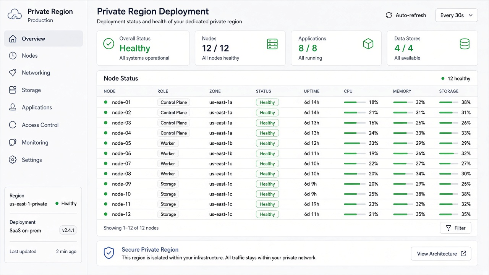Click the Nodes clock icon in sidebar
This screenshot has height=275, width=489.
click(x=13, y=56)
